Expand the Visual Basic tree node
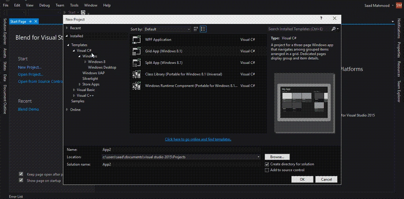404x199 pixels. click(74, 90)
